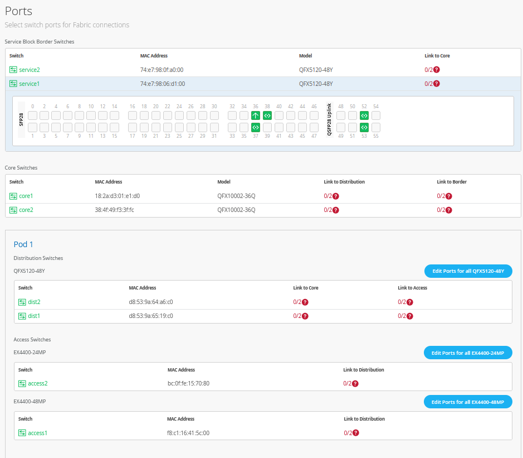Click warning icon for access1 Link to Distribution
The width and height of the screenshot is (523, 458).
[356, 432]
